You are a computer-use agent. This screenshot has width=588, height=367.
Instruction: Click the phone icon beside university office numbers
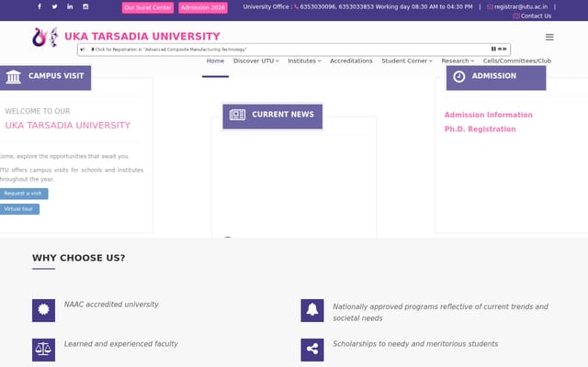coord(296,6)
